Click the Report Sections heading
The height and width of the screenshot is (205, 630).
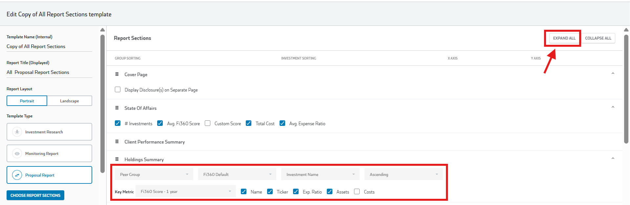click(133, 38)
